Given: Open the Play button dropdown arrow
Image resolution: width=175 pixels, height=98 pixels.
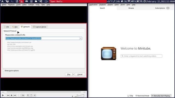Looking at the screenshot, I should pyautogui.click(x=73, y=74).
